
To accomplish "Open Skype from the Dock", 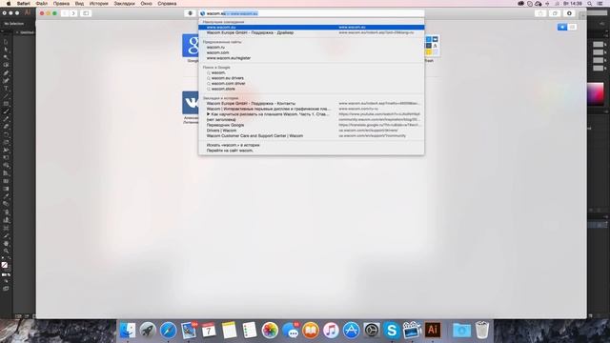I will click(x=392, y=331).
